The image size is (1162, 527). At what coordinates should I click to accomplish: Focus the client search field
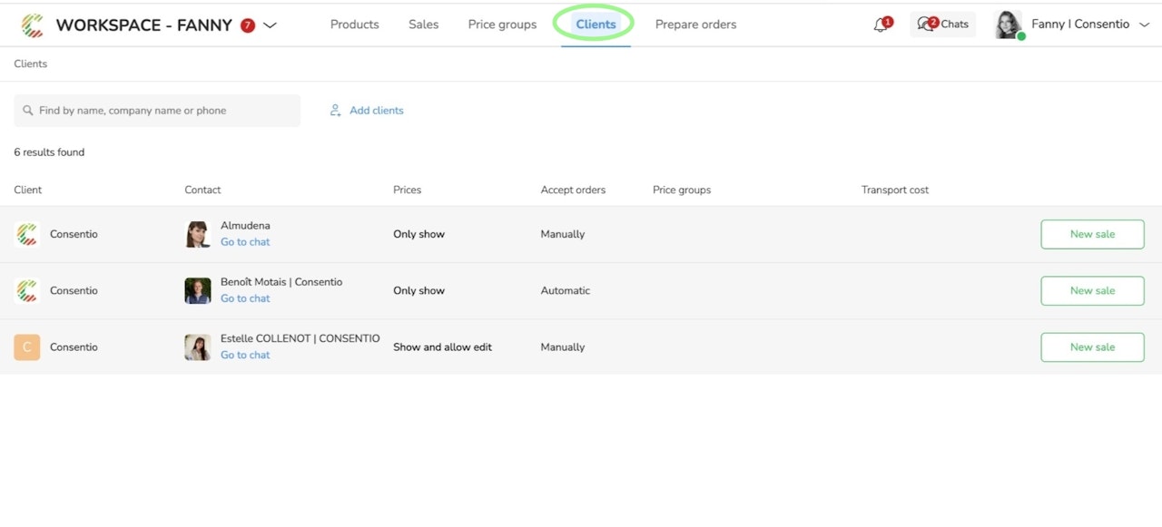(163, 111)
